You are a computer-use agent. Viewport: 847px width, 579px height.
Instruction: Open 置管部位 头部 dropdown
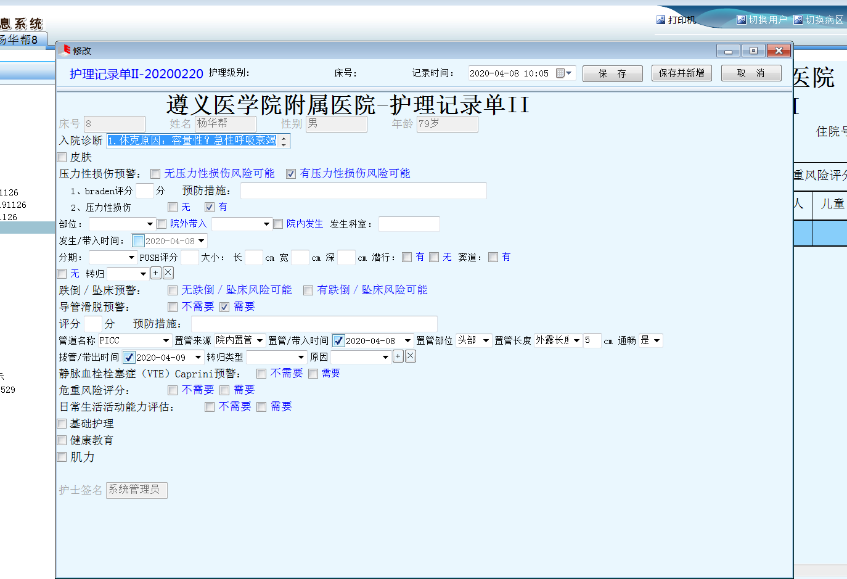click(x=486, y=340)
